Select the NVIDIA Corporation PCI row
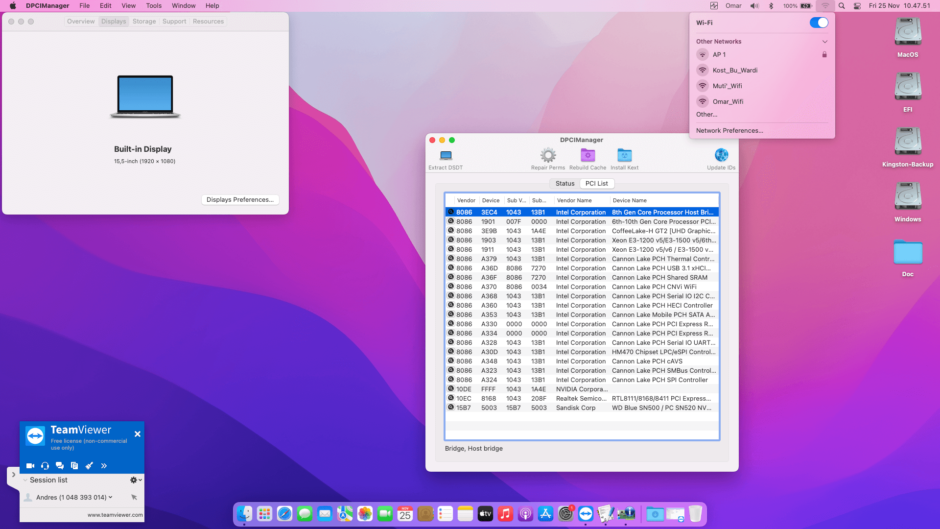 coord(582,389)
